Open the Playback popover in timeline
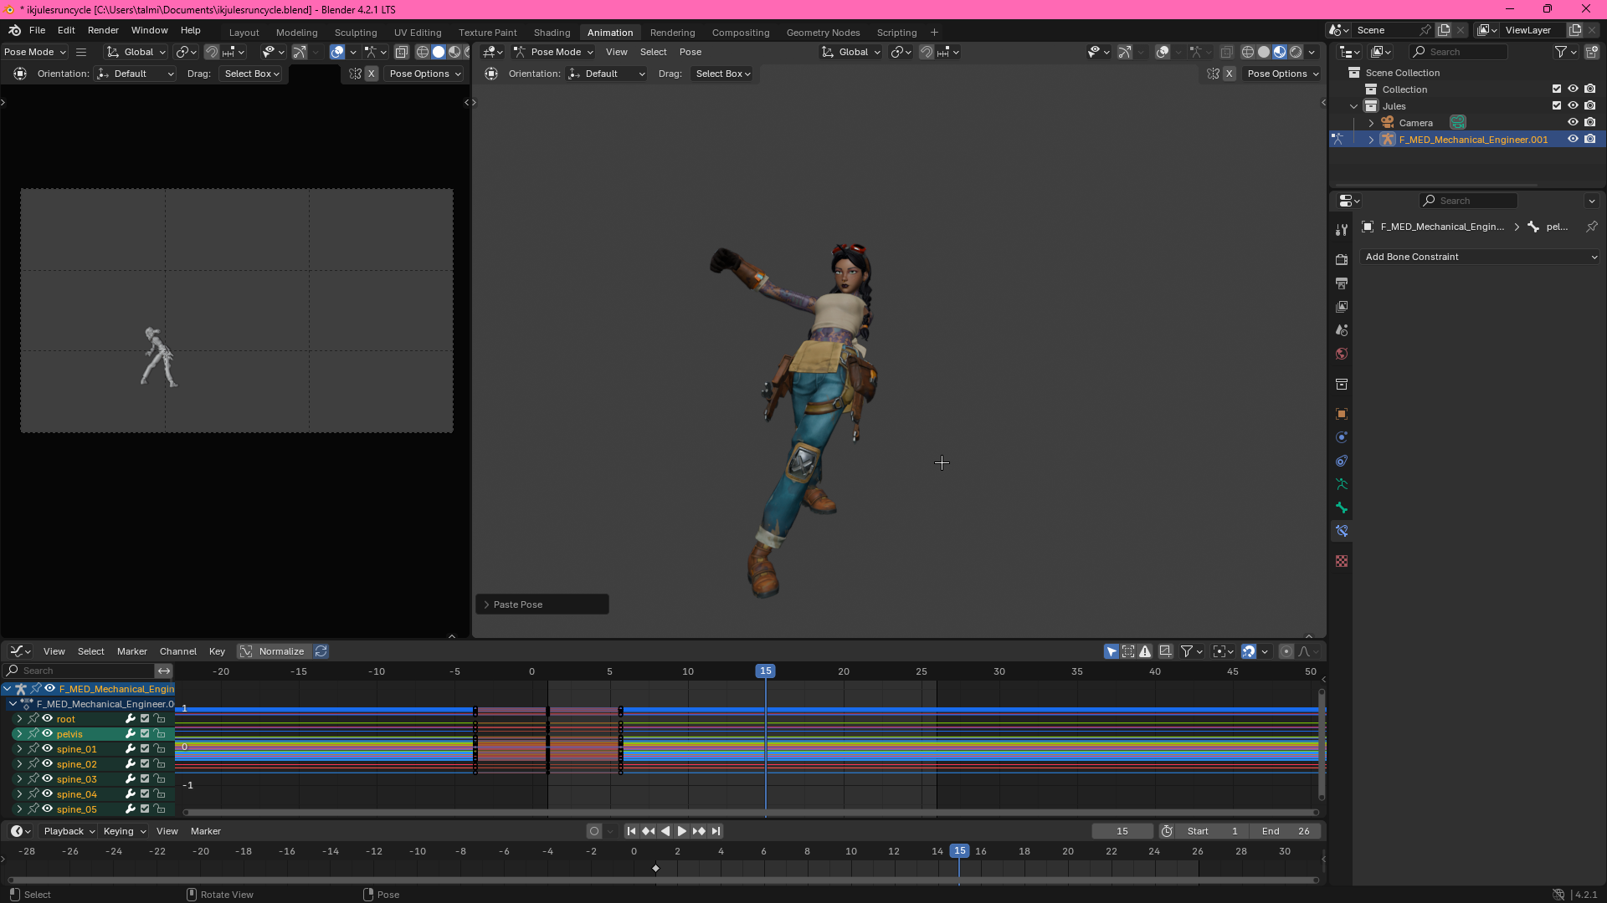 69,831
